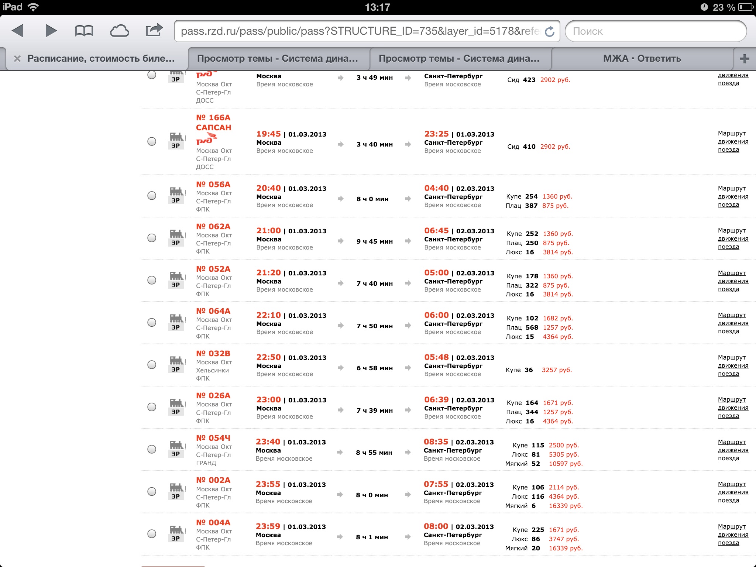Pick the radio button for № 004A

pyautogui.click(x=152, y=534)
